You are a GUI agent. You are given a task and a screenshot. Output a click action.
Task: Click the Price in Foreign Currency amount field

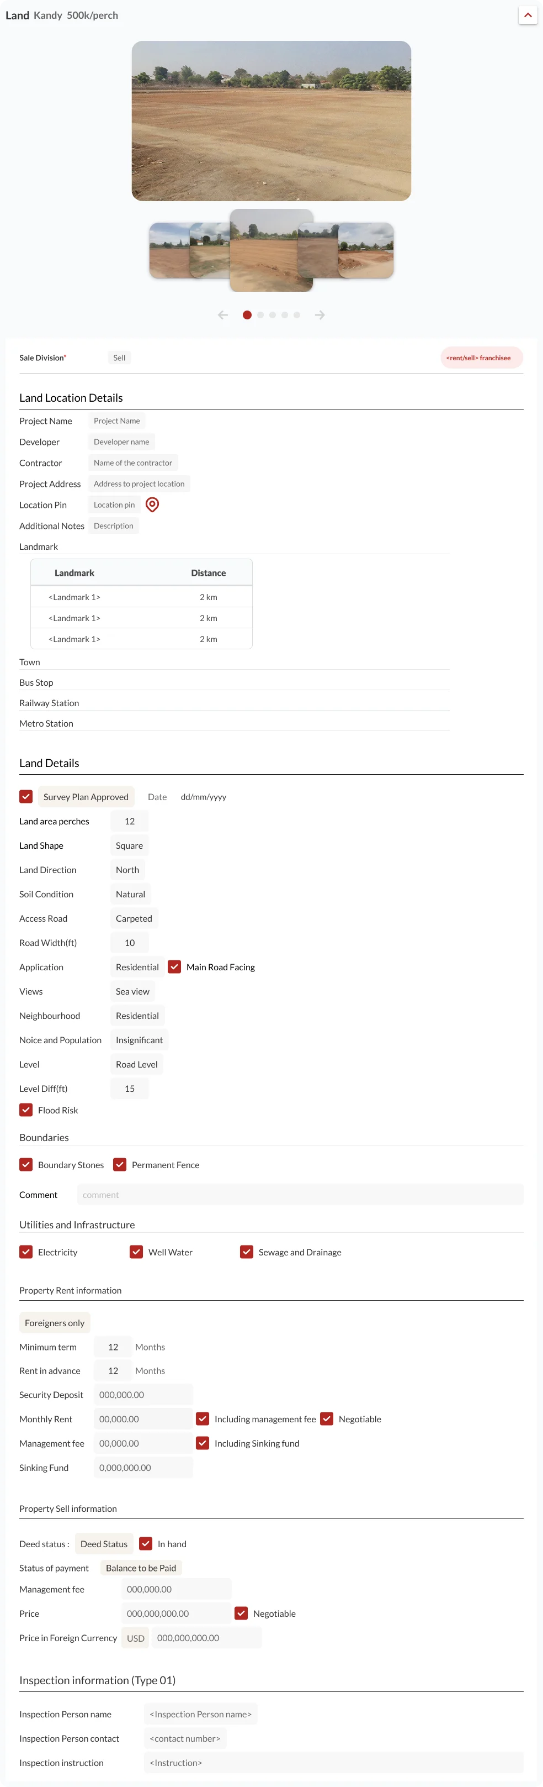point(206,1638)
